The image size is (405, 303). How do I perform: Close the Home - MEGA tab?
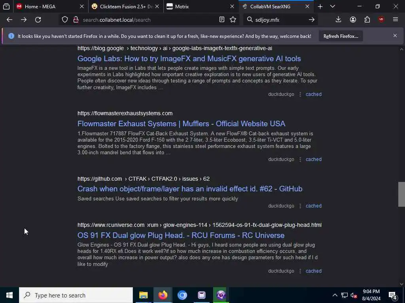[x=82, y=6]
